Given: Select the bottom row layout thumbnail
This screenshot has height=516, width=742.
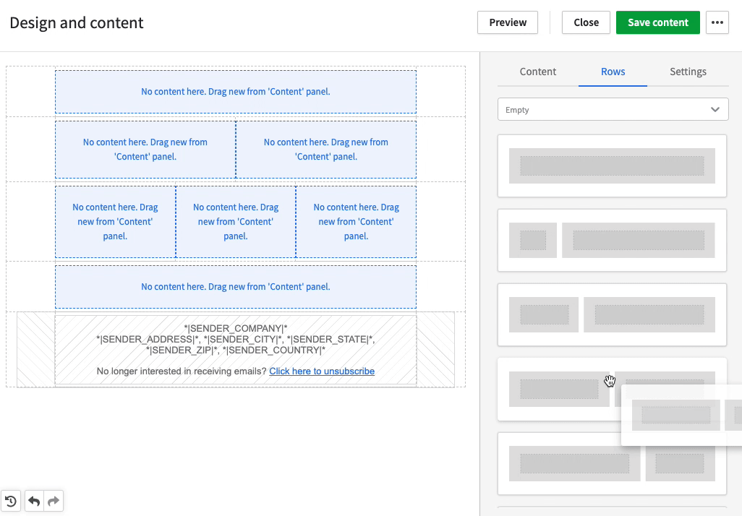Looking at the screenshot, I should coord(612,463).
